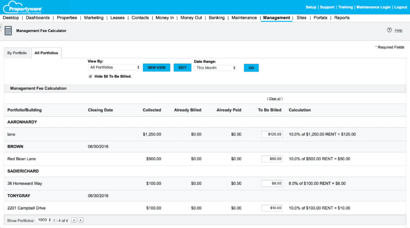The height and width of the screenshot is (228, 410).
Task: Go to previous page of portfolios
Action: click(x=74, y=220)
